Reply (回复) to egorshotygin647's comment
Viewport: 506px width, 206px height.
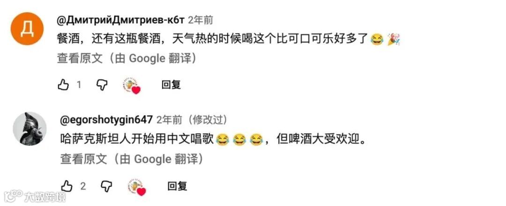coord(177,186)
